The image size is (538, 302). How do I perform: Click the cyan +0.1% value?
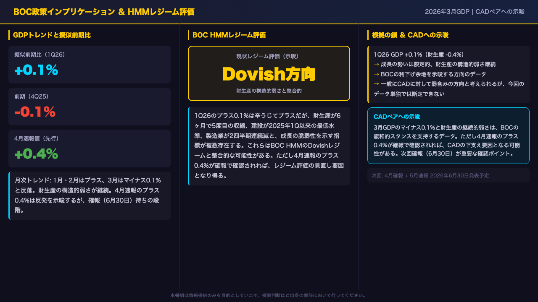click(36, 70)
